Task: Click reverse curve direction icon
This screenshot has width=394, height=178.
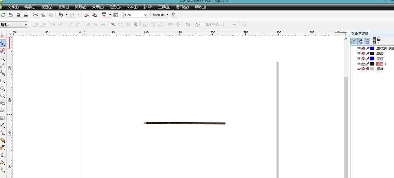Action: [x=113, y=24]
